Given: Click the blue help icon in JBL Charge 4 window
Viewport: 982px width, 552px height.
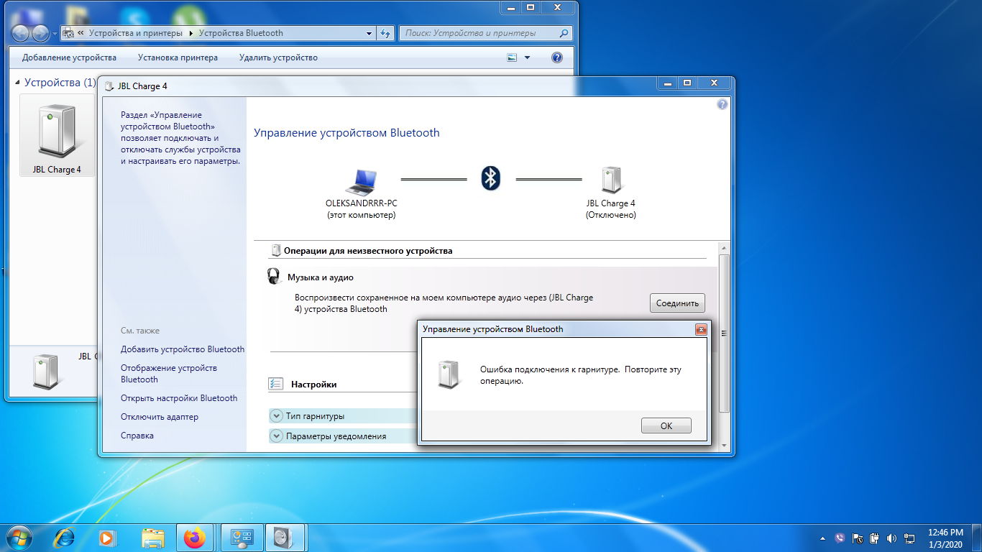Looking at the screenshot, I should click(722, 104).
